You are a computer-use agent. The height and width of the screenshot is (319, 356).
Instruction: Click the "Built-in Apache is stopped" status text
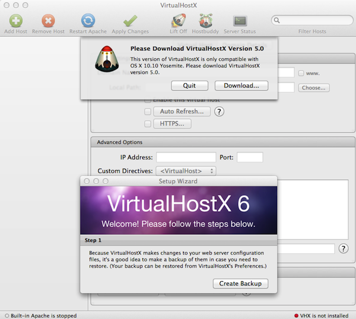(x=43, y=315)
